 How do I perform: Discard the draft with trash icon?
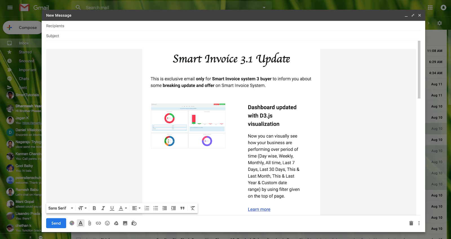pos(411,223)
